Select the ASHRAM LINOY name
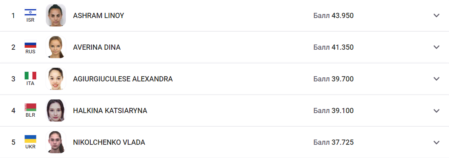 point(98,16)
